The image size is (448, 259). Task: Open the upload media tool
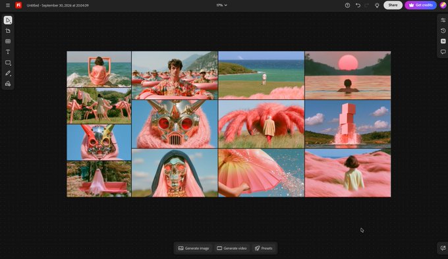8,84
